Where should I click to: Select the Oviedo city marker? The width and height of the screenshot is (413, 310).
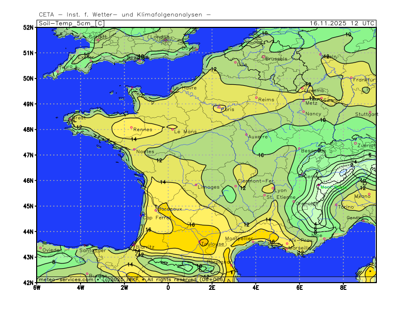coord(40,248)
